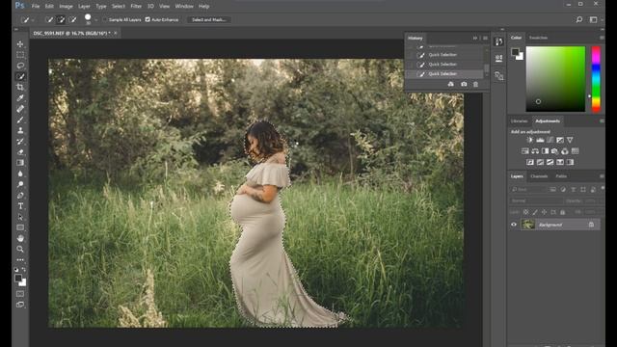Reset default foreground and background colors
617x347 pixels.
coord(16,270)
